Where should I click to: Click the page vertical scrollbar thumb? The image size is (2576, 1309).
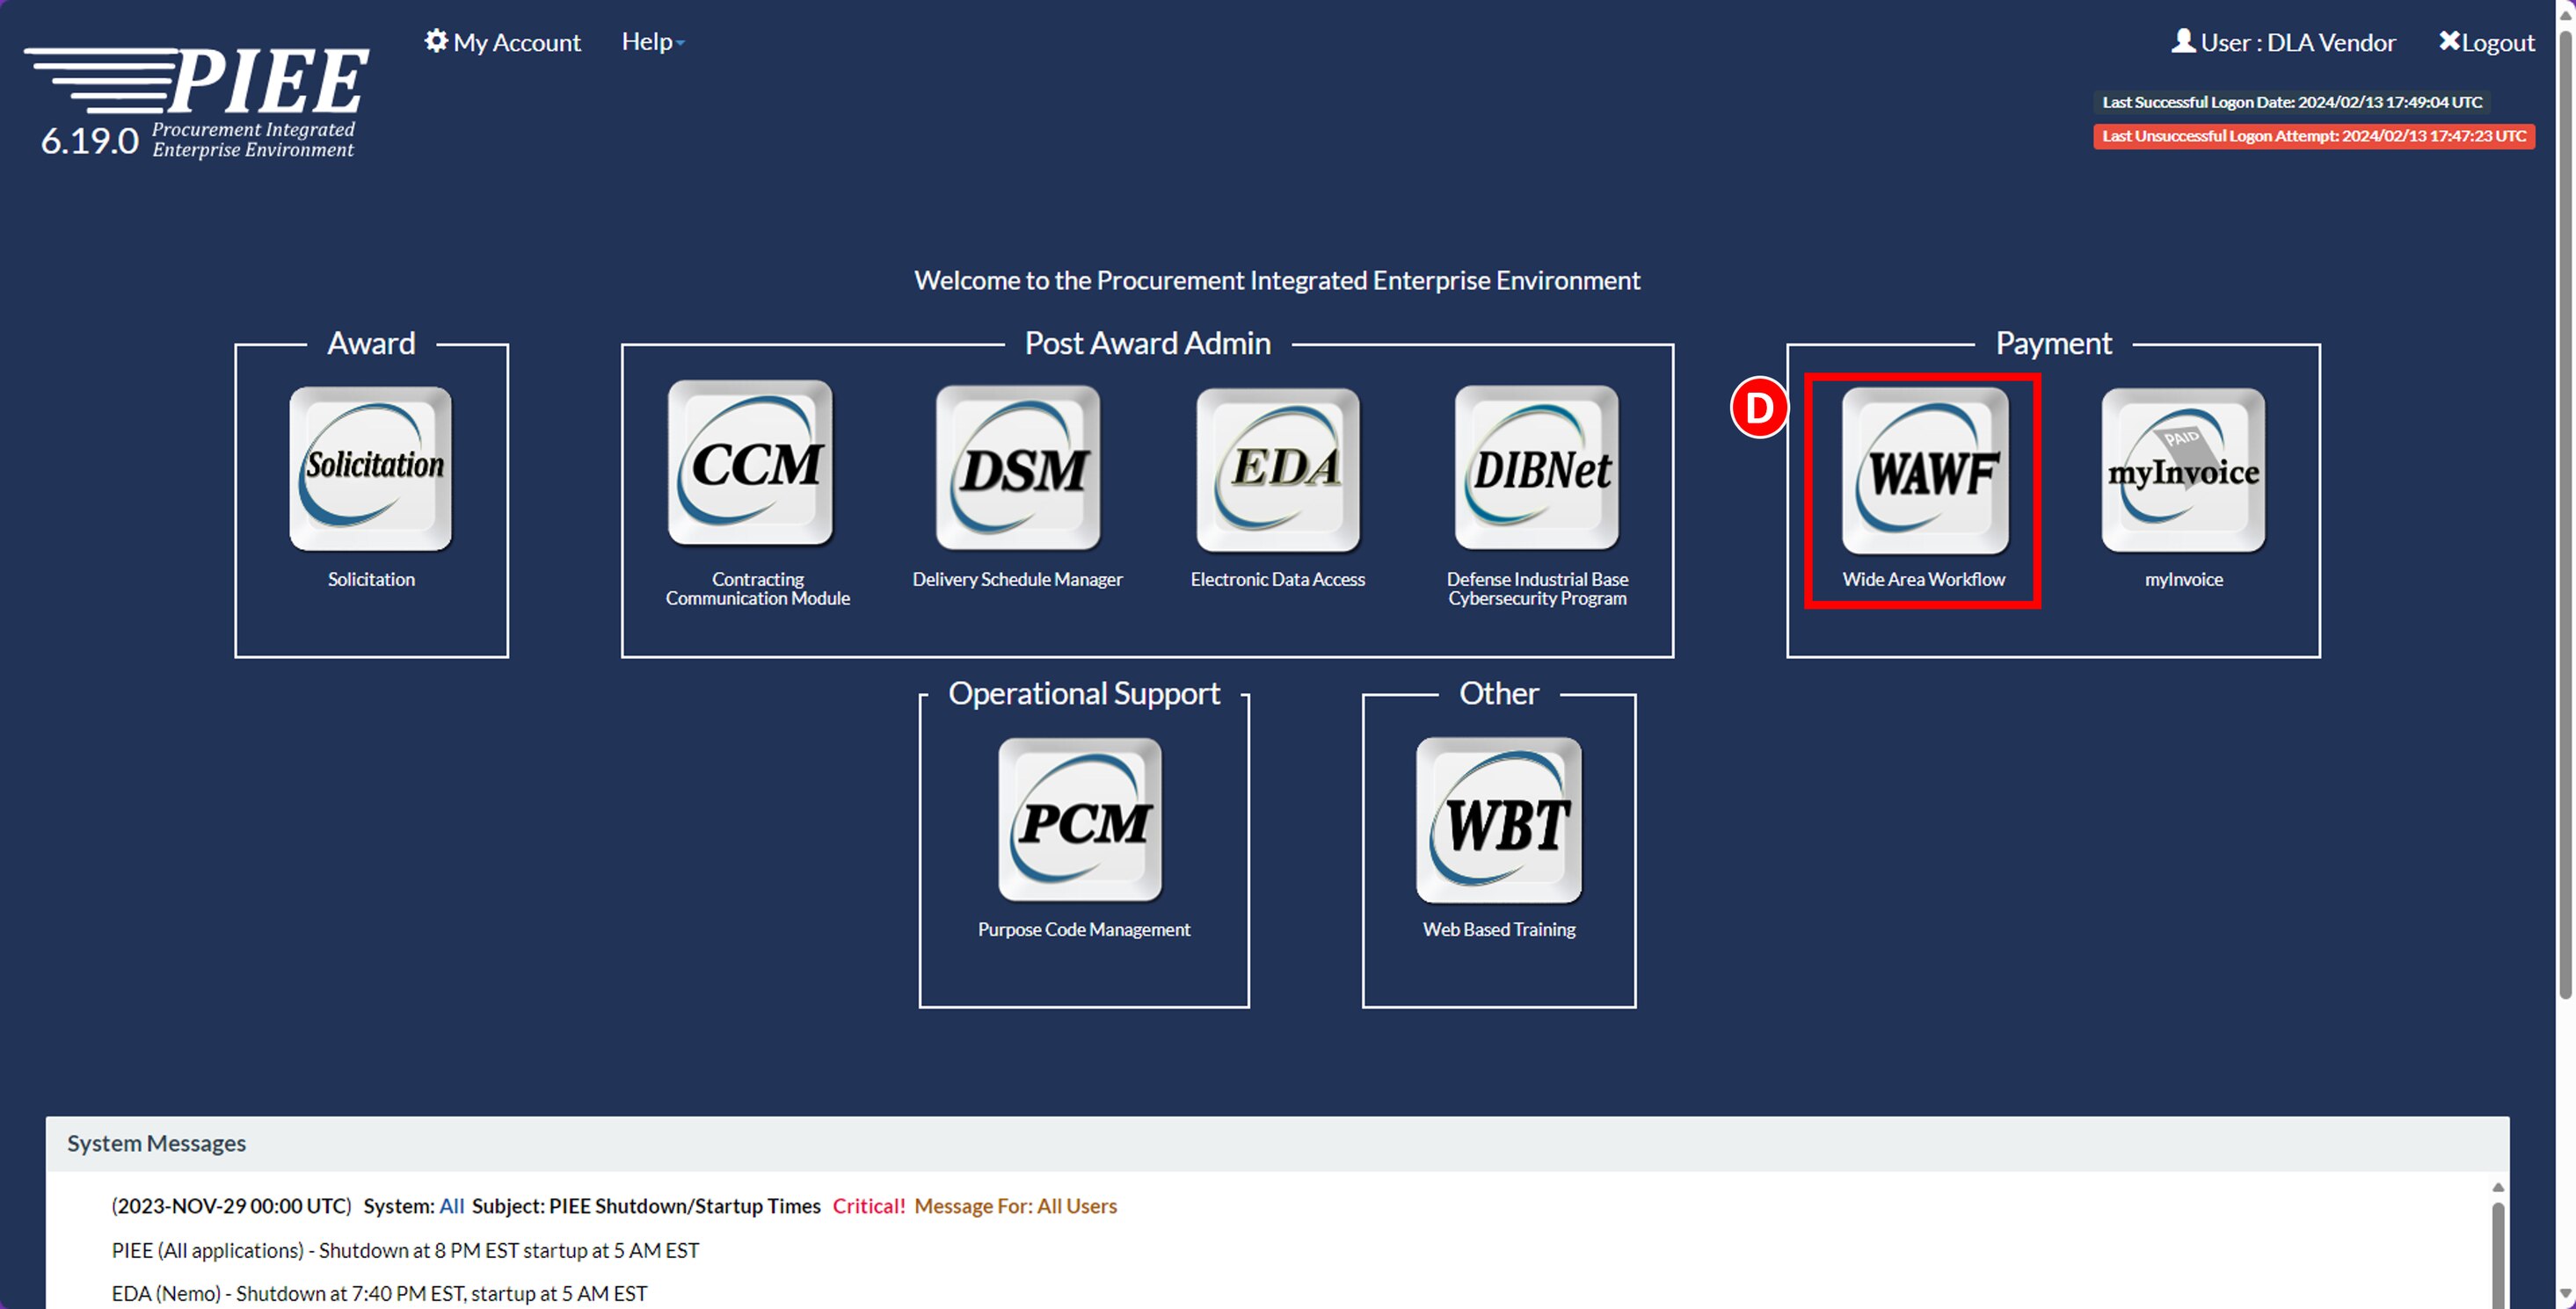pos(2565,515)
